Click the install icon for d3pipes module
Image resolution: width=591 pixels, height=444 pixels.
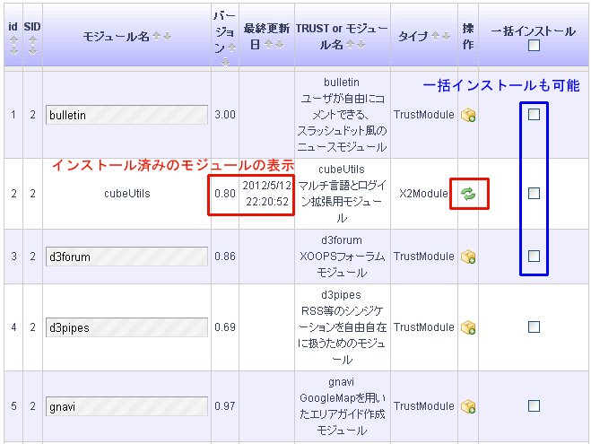tap(467, 328)
